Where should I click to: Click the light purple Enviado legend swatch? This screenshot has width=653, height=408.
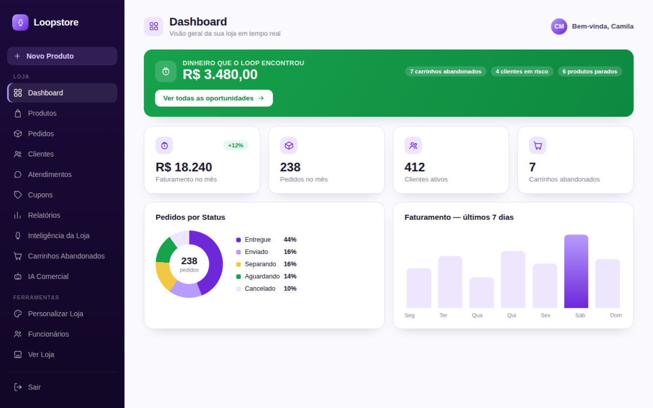pyautogui.click(x=238, y=252)
